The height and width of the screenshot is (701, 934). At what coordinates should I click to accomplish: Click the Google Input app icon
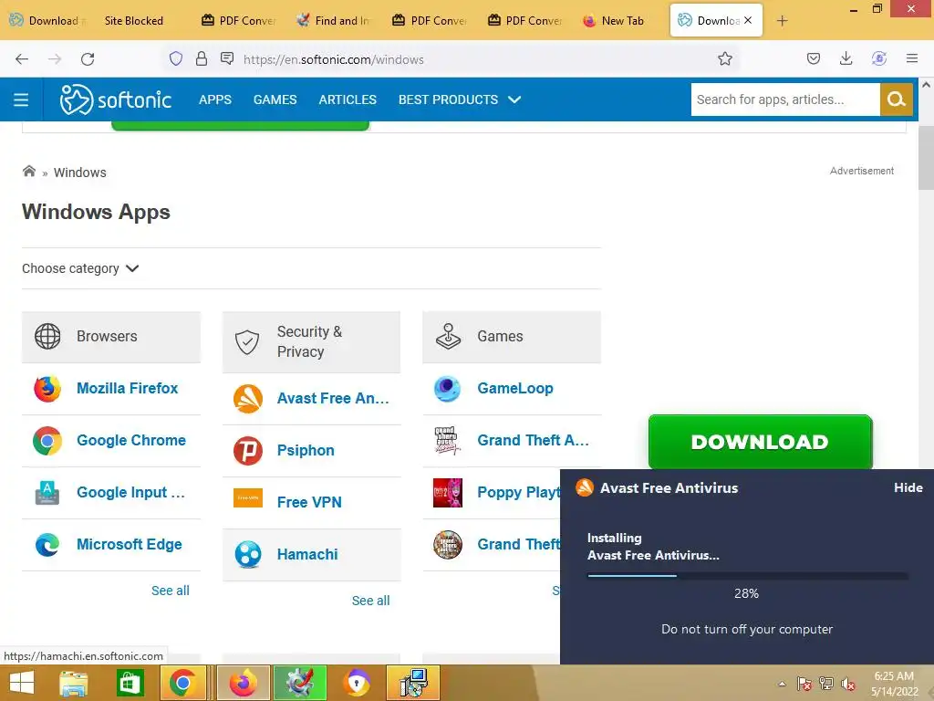coord(47,492)
